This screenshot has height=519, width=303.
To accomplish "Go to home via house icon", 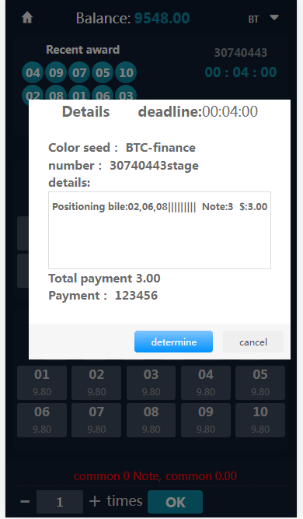I will pyautogui.click(x=27, y=18).
